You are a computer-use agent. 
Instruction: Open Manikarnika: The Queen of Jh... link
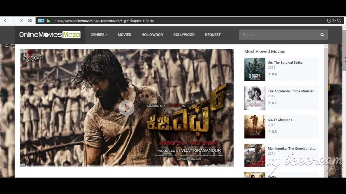291,148
